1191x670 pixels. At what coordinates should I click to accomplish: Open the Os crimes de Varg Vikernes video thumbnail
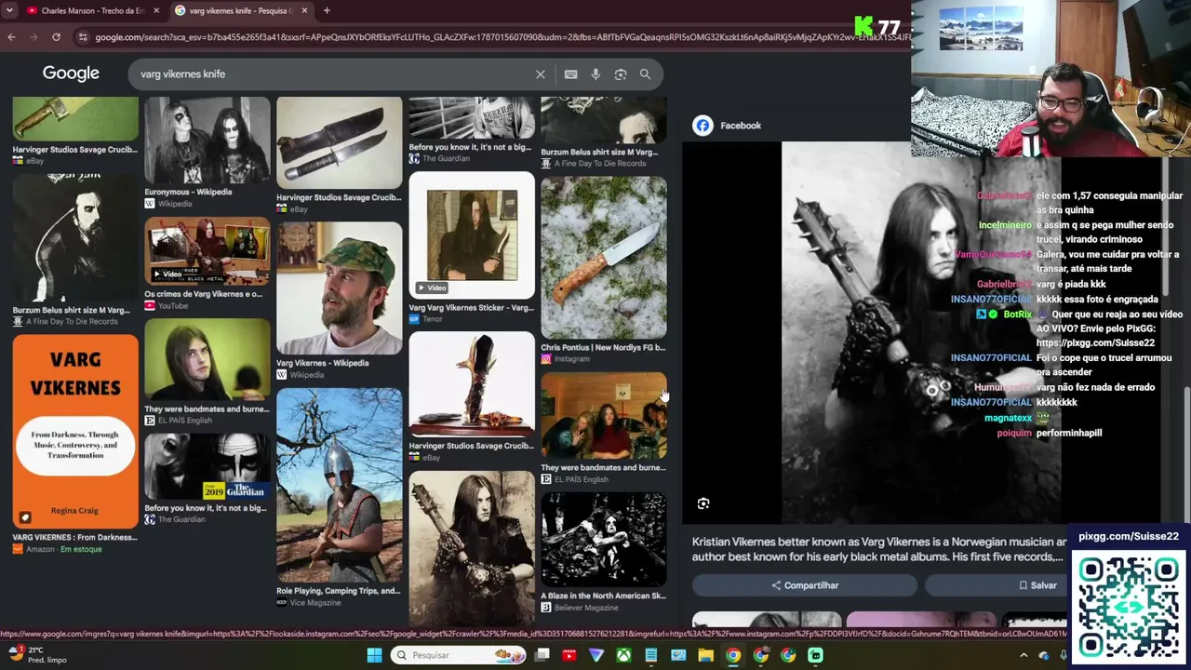[207, 251]
